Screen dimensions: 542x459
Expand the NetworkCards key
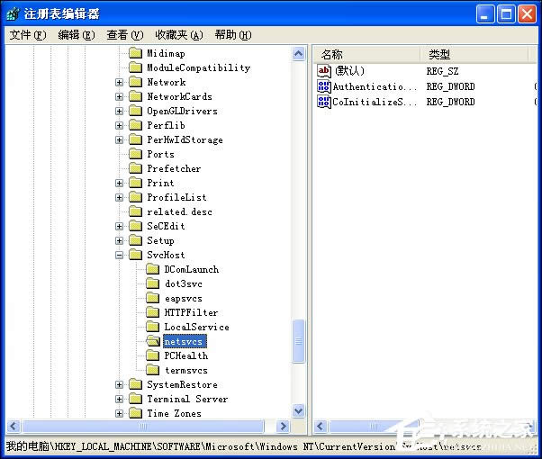119,97
